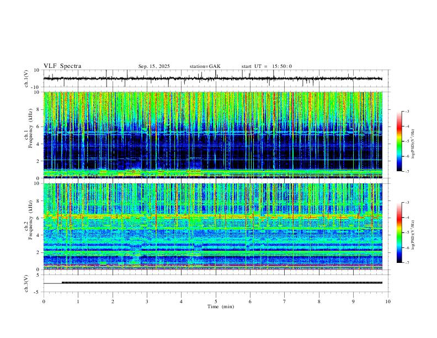This screenshot has width=437, height=338.
Task: Click the ch.1 spectrogram panel
Action: (212, 135)
